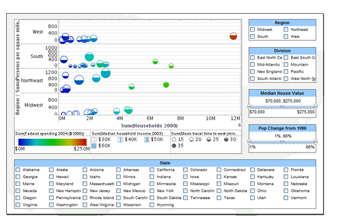Viewport: 341px width, 217px height.
Task: Click the Division panel header
Action: [x=282, y=51]
